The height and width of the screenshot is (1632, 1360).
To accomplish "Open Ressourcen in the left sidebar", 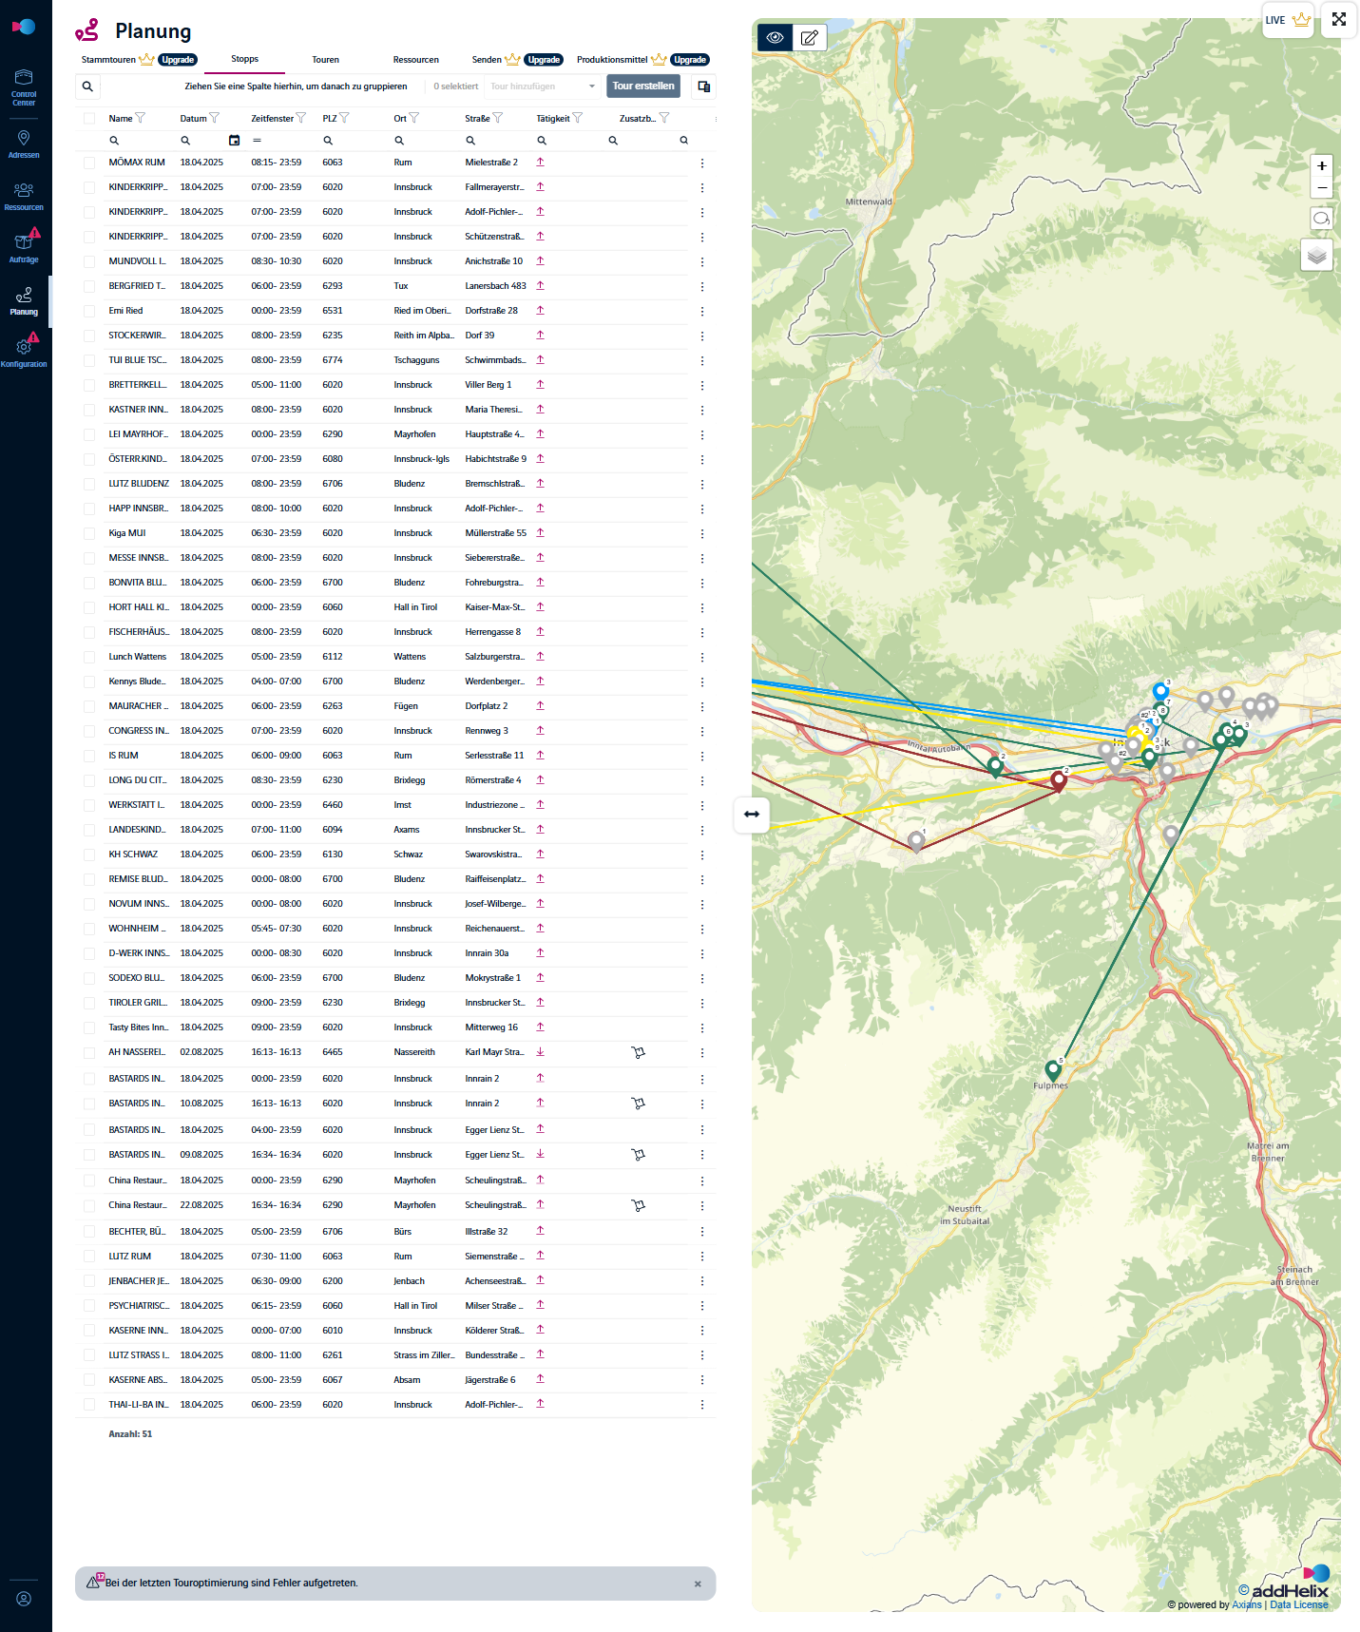I will 24,196.
